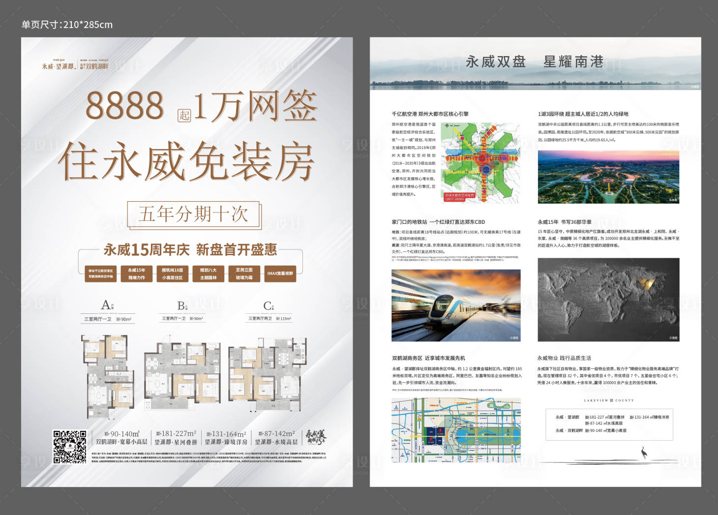Click the 家门口的地铁站 heading
Viewport: 718px width, 515px height.
438,222
